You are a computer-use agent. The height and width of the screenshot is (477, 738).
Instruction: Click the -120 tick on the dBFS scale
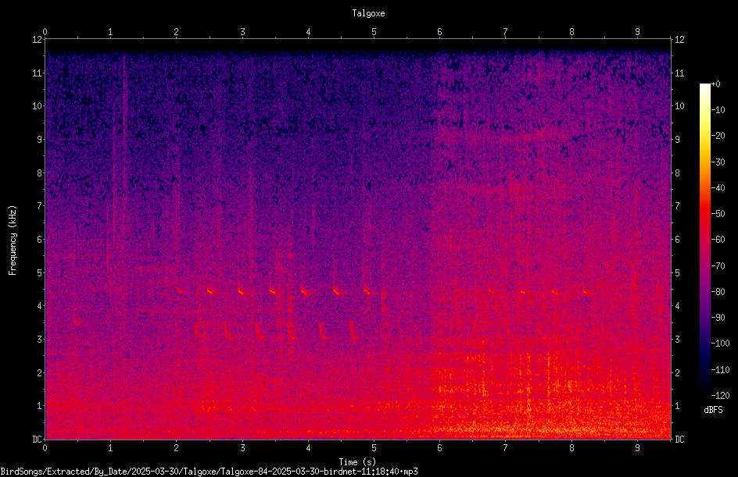click(720, 396)
